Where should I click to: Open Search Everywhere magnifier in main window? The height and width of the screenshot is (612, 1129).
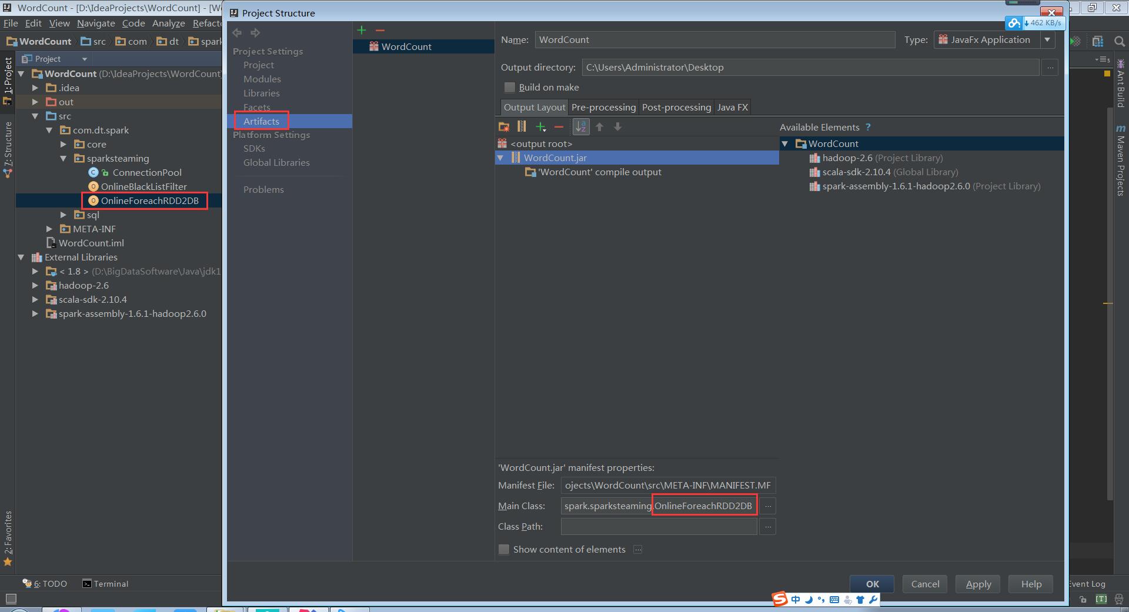(1119, 41)
